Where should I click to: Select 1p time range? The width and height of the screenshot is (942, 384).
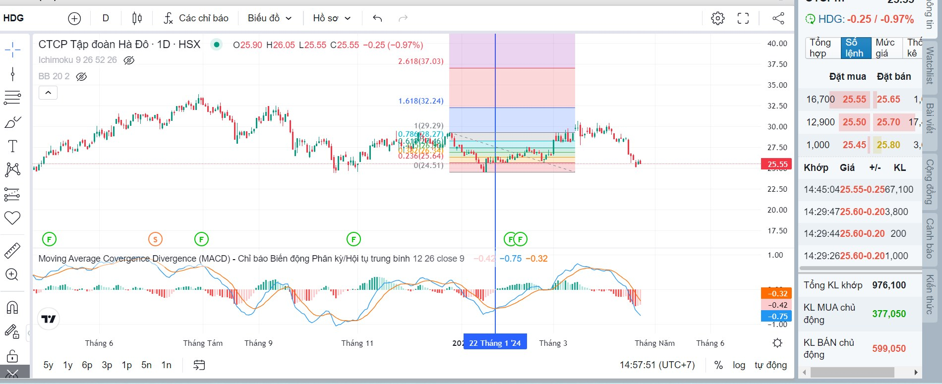coord(127,365)
